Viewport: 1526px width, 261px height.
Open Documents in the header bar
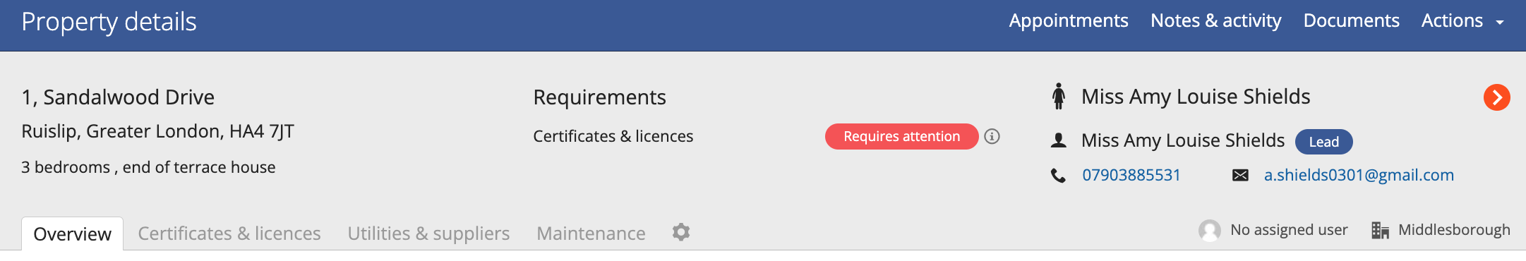(x=1351, y=21)
